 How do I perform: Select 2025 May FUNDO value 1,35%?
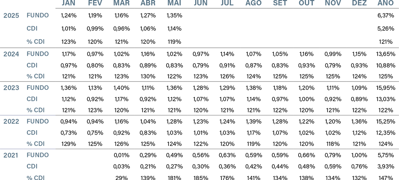click(174, 15)
